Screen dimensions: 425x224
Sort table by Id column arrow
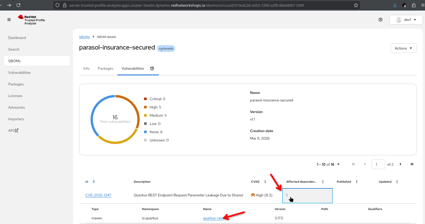(x=94, y=182)
